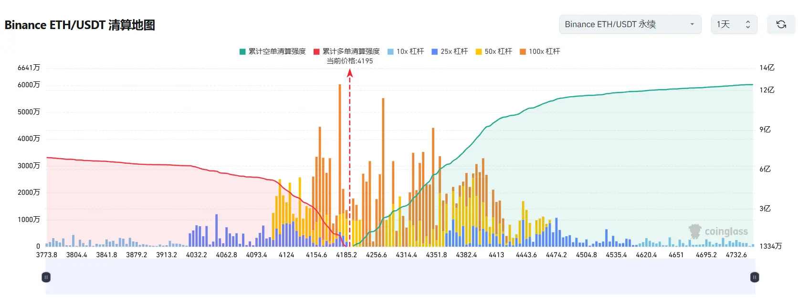Screen dimensions: 798x301
Task: Click the left axis label 1000万
Action: pos(29,220)
